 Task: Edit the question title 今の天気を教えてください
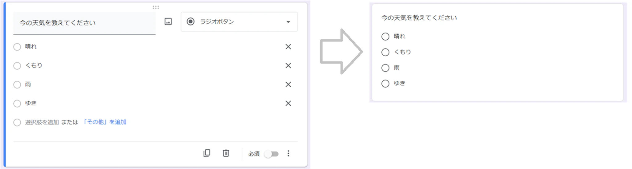(58, 23)
